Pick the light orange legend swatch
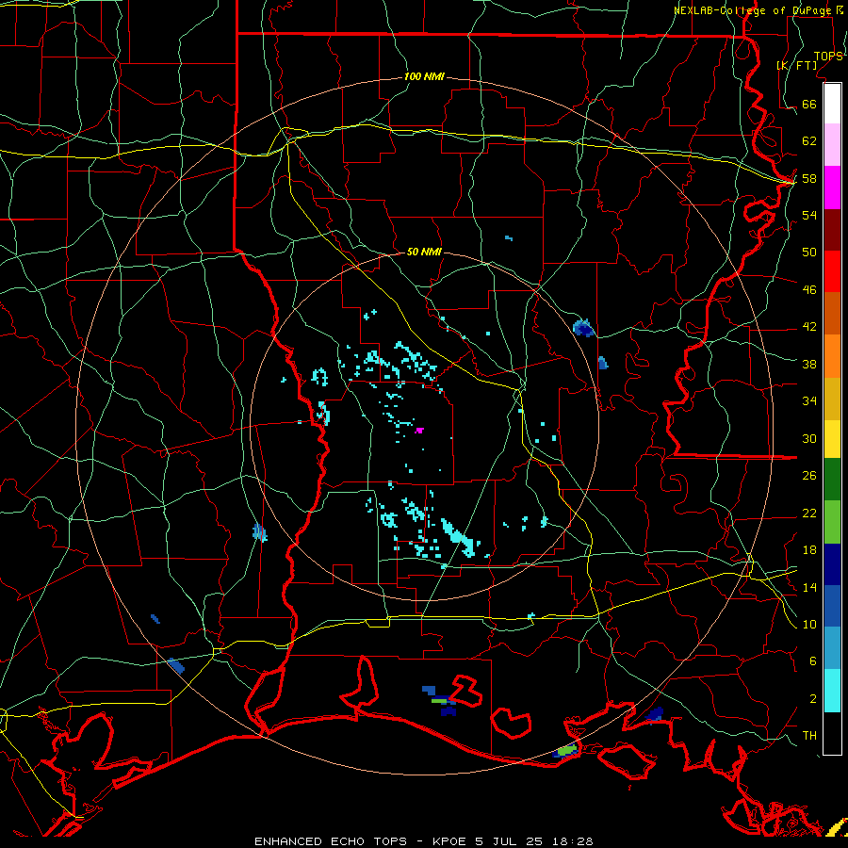 pyautogui.click(x=832, y=356)
